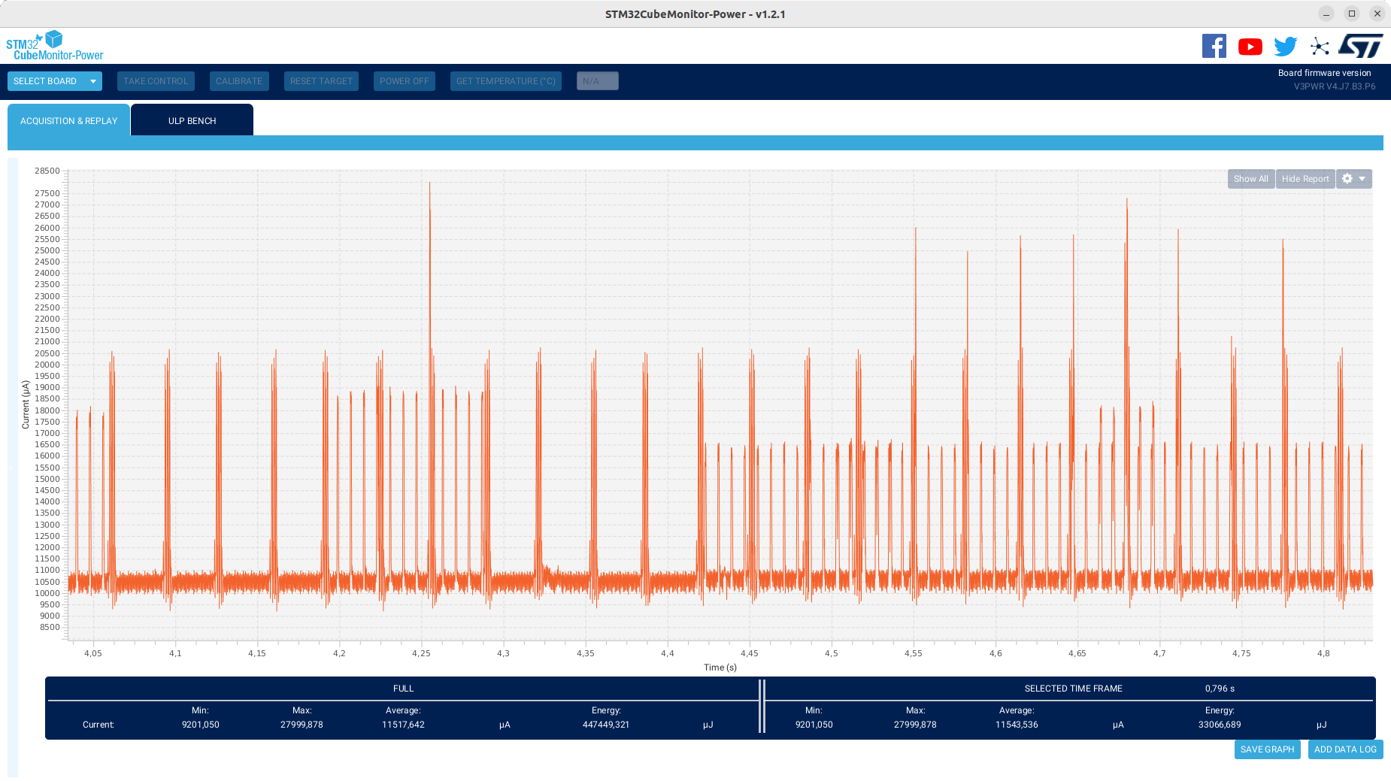This screenshot has width=1391, height=781.
Task: Switch to the ULP BENCH tab
Action: pyautogui.click(x=192, y=120)
